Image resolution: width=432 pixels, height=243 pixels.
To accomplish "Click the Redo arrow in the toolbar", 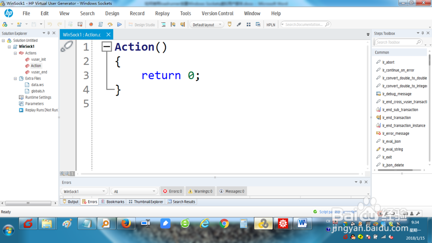I will pyautogui.click(x=60, y=25).
